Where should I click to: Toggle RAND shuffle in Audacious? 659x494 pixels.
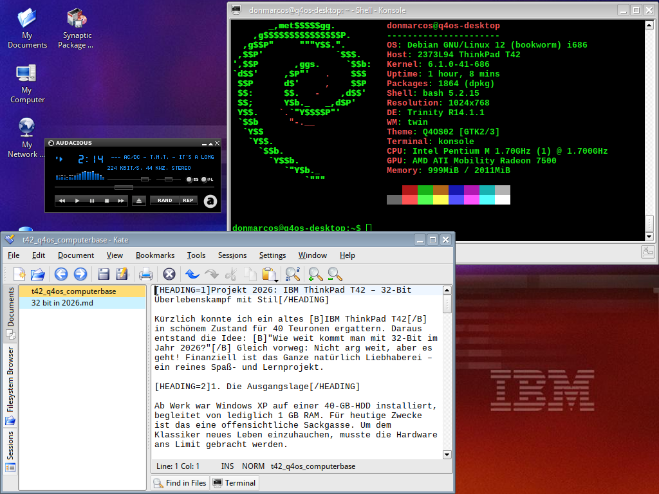[165, 201]
